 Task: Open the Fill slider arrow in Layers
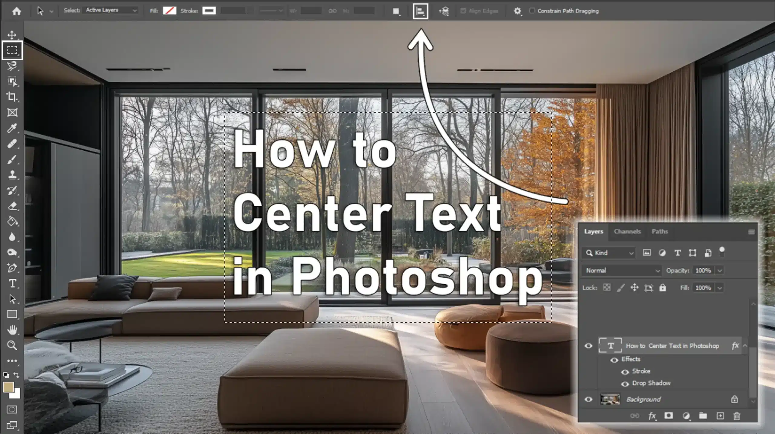pos(720,288)
